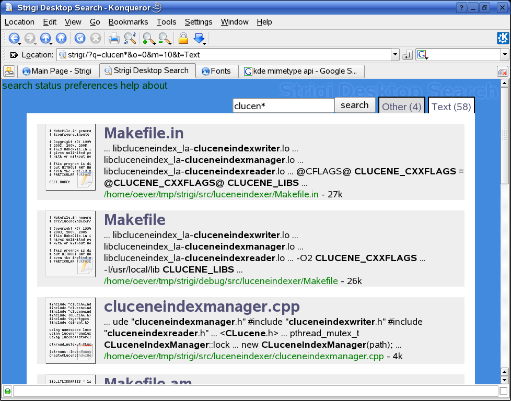Open the Google search engine selector
Screen dimensions: 511x401
pos(423,55)
